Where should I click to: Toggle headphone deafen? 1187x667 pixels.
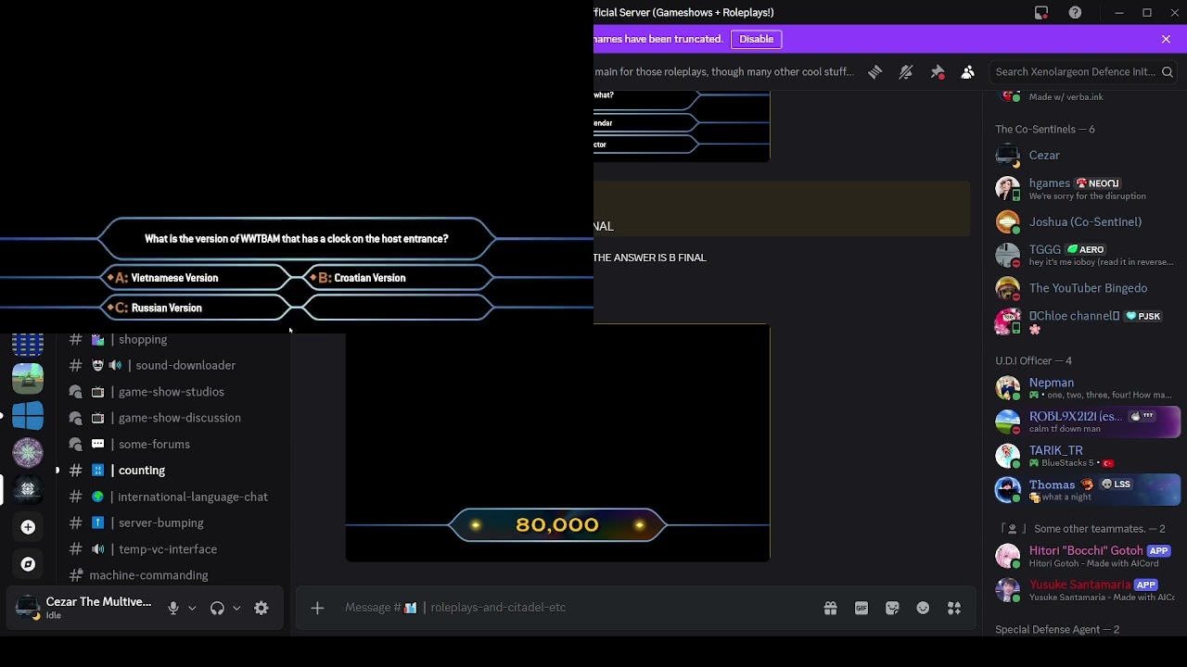217,609
